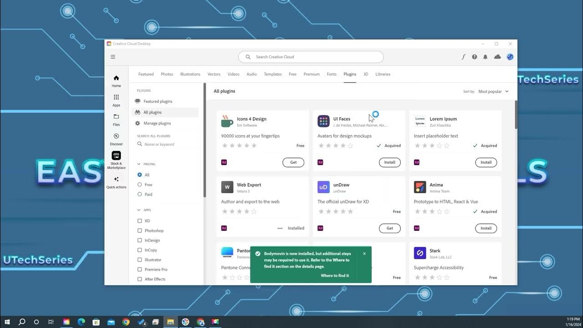Click the unDraw plugin icon
Screen dimensions: 583x328
pos(323,187)
